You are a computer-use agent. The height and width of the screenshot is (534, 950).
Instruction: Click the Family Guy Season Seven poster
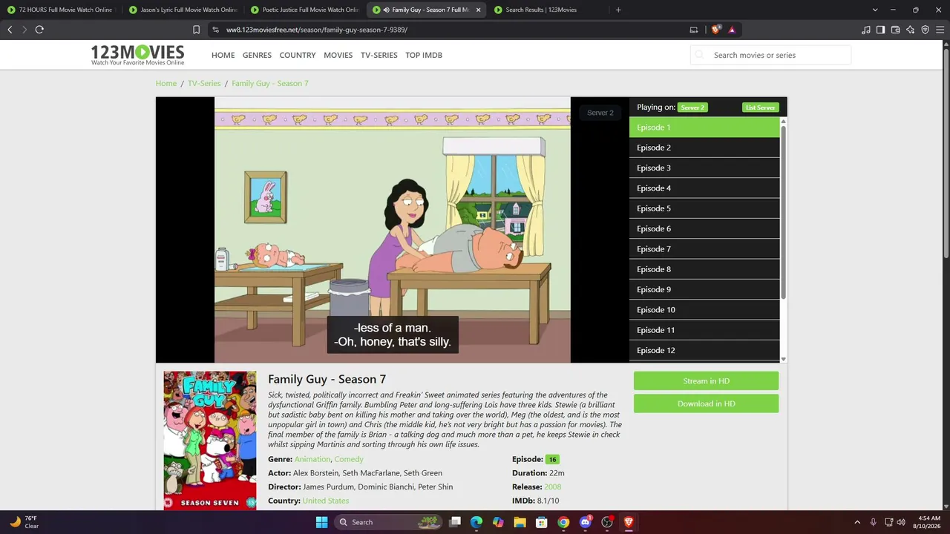coord(210,441)
